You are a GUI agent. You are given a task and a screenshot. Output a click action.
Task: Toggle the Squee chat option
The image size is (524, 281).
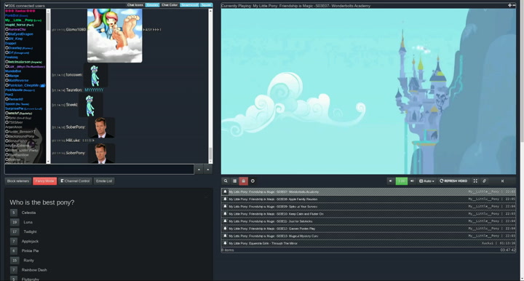point(206,5)
